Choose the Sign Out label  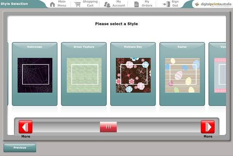[175, 3]
